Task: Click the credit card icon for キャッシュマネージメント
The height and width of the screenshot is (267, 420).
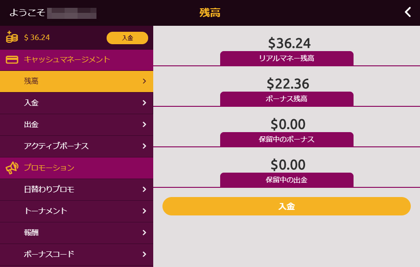Action: tap(12, 59)
